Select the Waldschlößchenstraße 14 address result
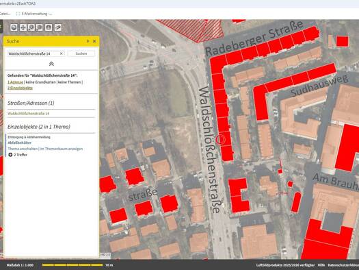The width and height of the screenshot is (359, 270). coord(29,114)
